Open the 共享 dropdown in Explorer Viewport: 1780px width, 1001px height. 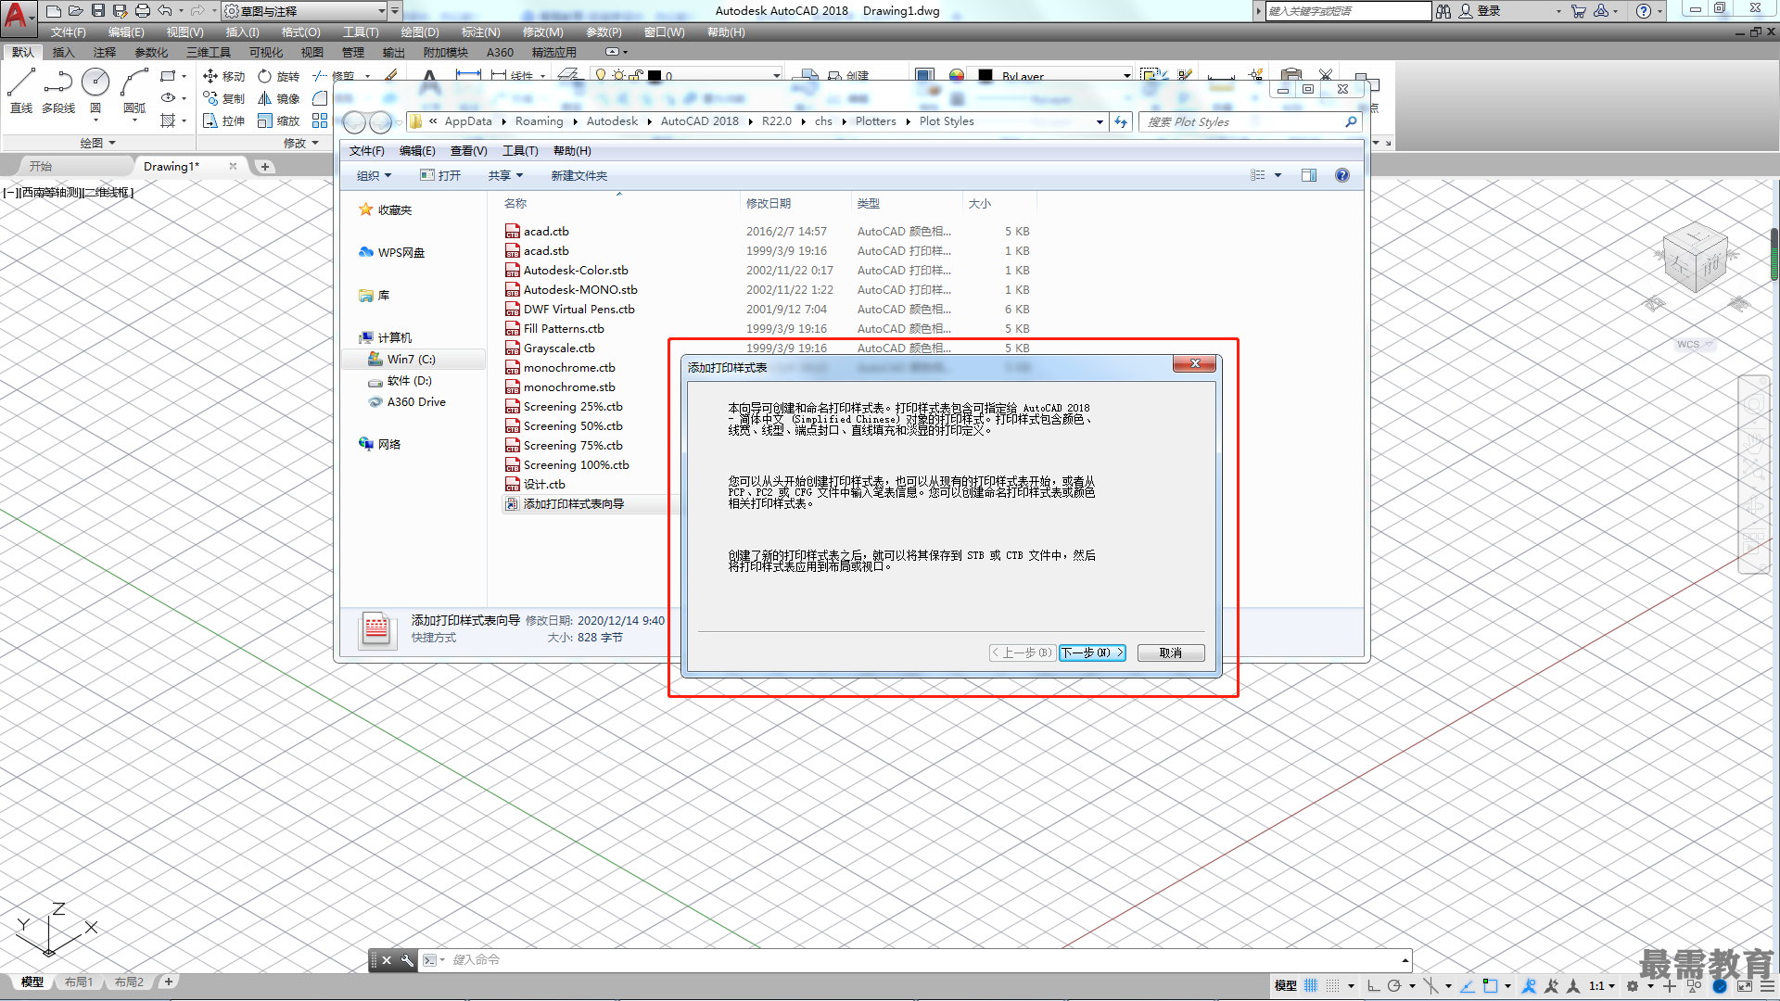point(505,175)
